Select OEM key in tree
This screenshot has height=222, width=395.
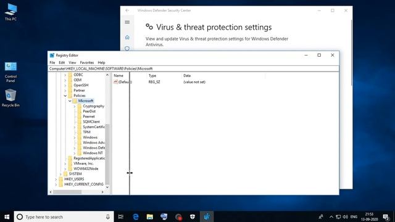(x=78, y=80)
